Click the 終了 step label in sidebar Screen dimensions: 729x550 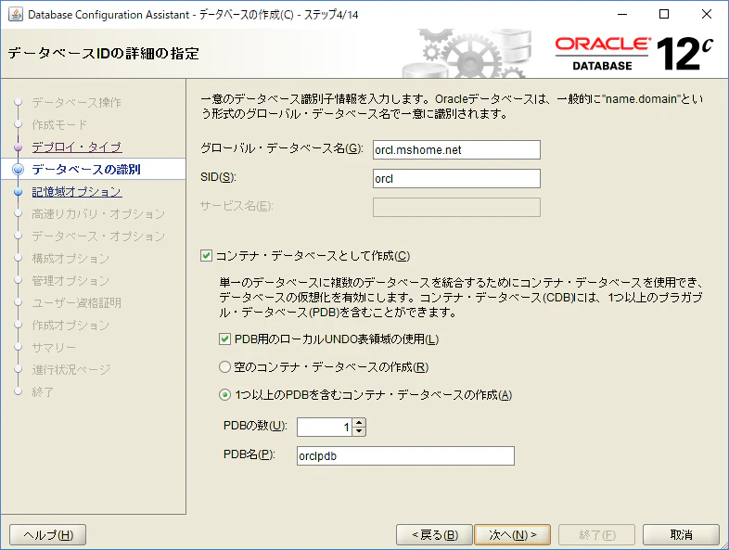point(43,392)
